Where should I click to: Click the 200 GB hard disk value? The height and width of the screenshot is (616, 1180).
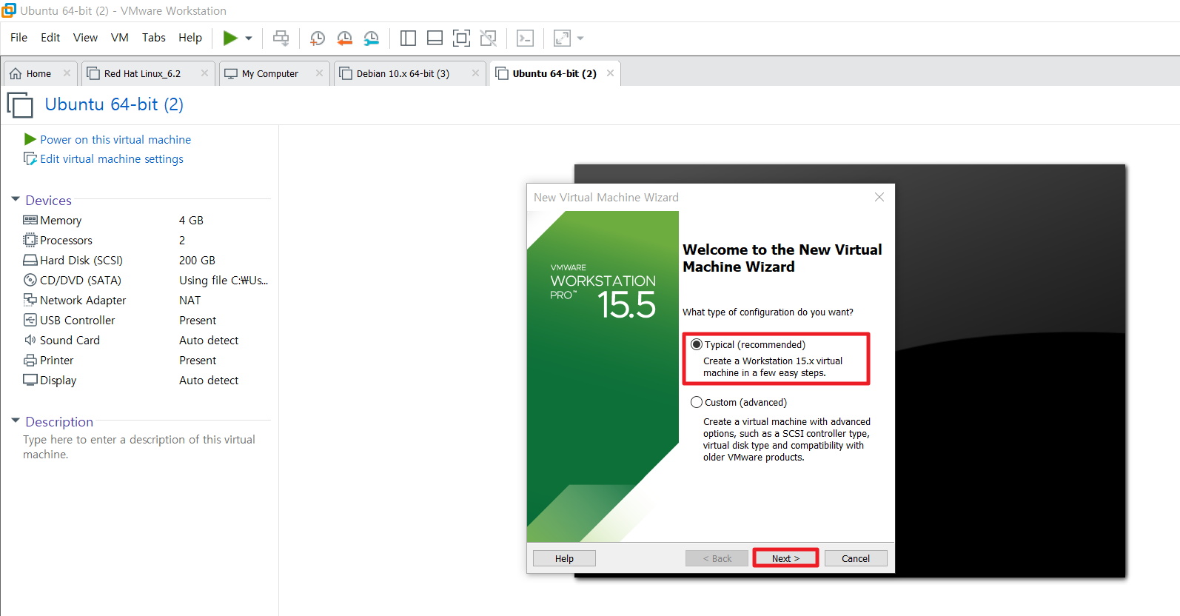click(x=197, y=261)
